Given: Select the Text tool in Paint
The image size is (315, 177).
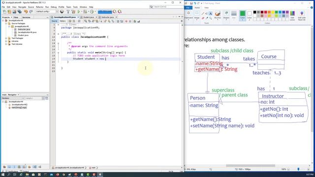Looking at the screenshot, I should point(211,13).
